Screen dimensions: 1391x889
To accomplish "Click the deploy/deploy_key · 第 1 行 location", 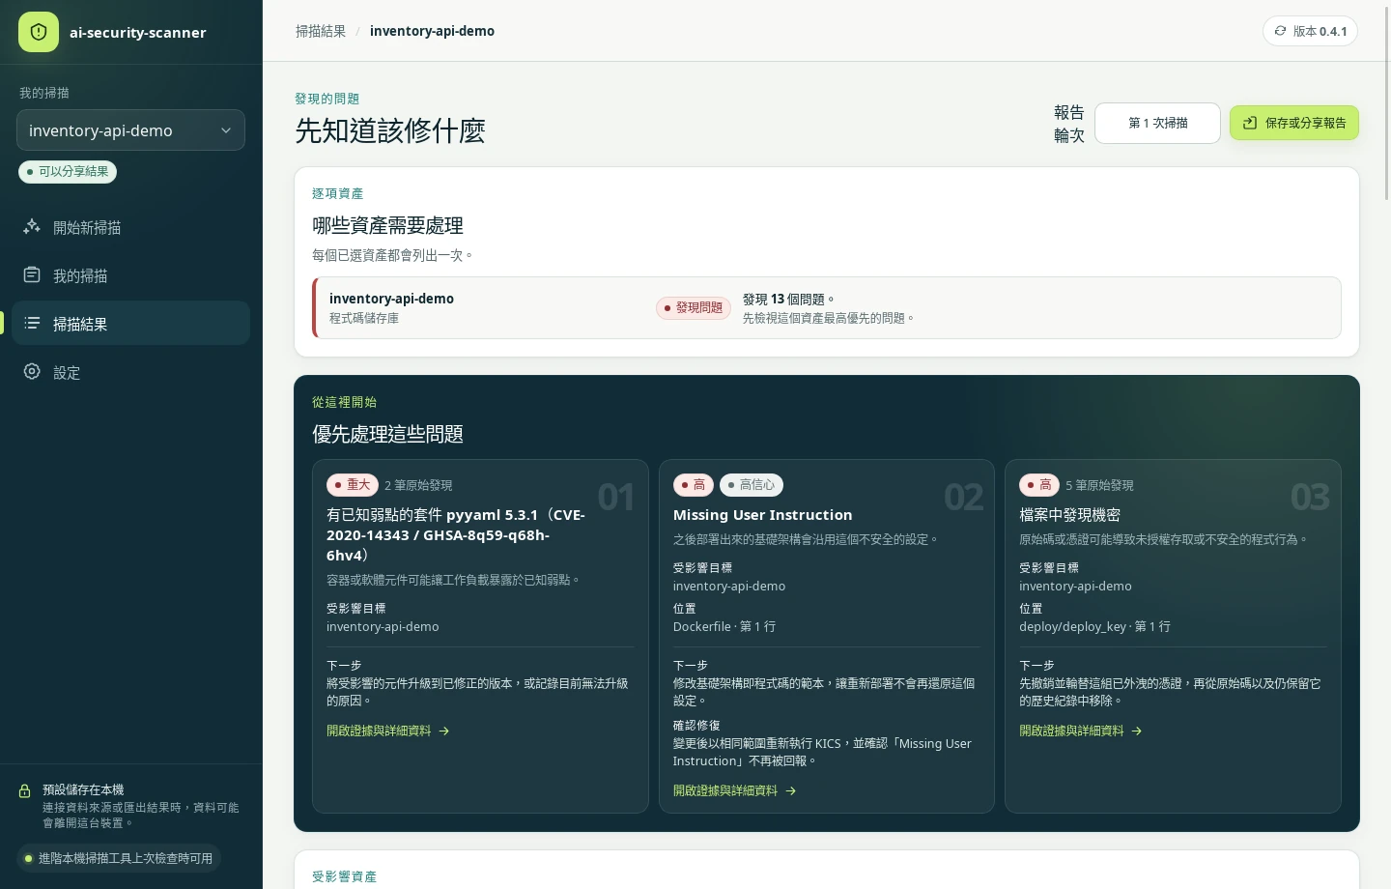I will 1094,626.
